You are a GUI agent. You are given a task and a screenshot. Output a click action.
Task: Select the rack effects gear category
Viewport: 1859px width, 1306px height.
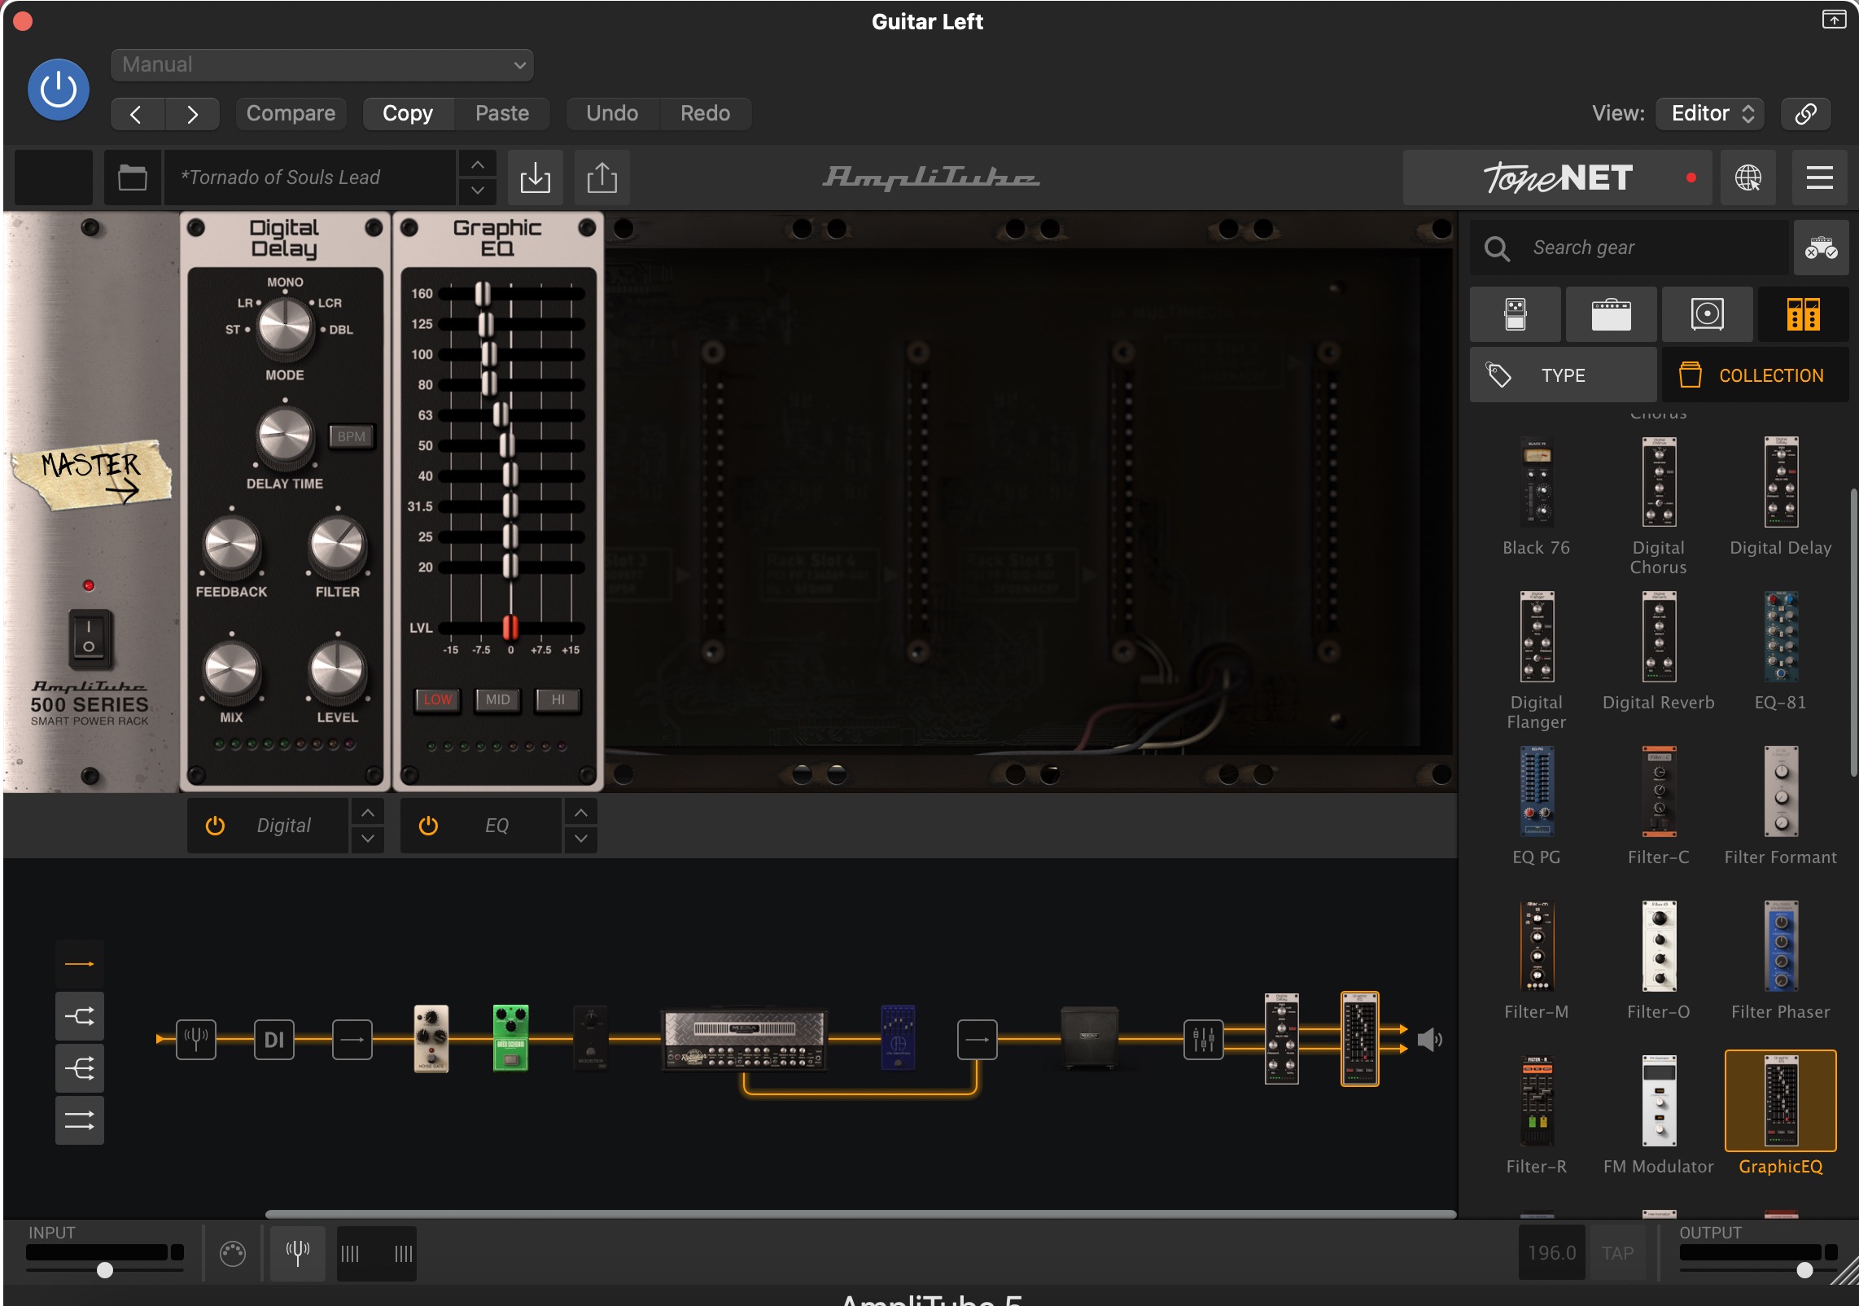[x=1803, y=314]
